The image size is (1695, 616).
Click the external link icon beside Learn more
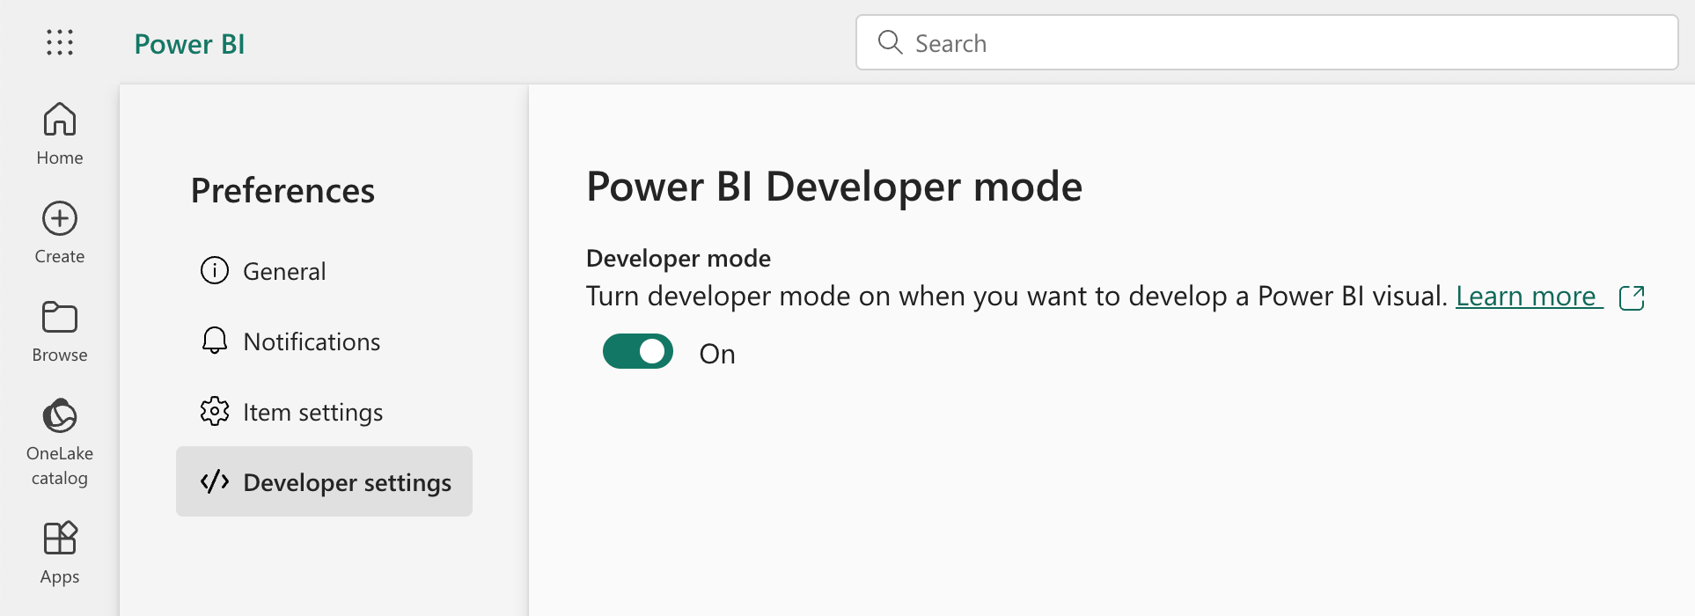pyautogui.click(x=1632, y=297)
